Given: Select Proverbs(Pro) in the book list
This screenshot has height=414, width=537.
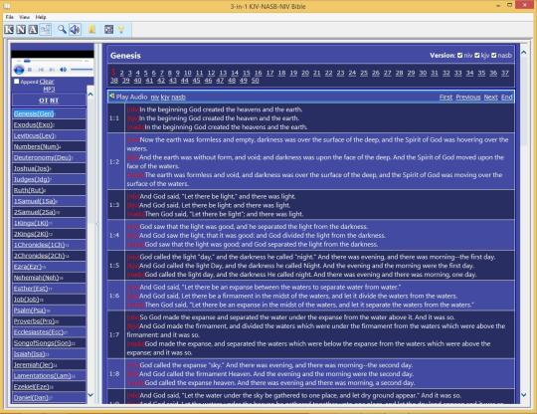Looking at the screenshot, I should [34, 321].
